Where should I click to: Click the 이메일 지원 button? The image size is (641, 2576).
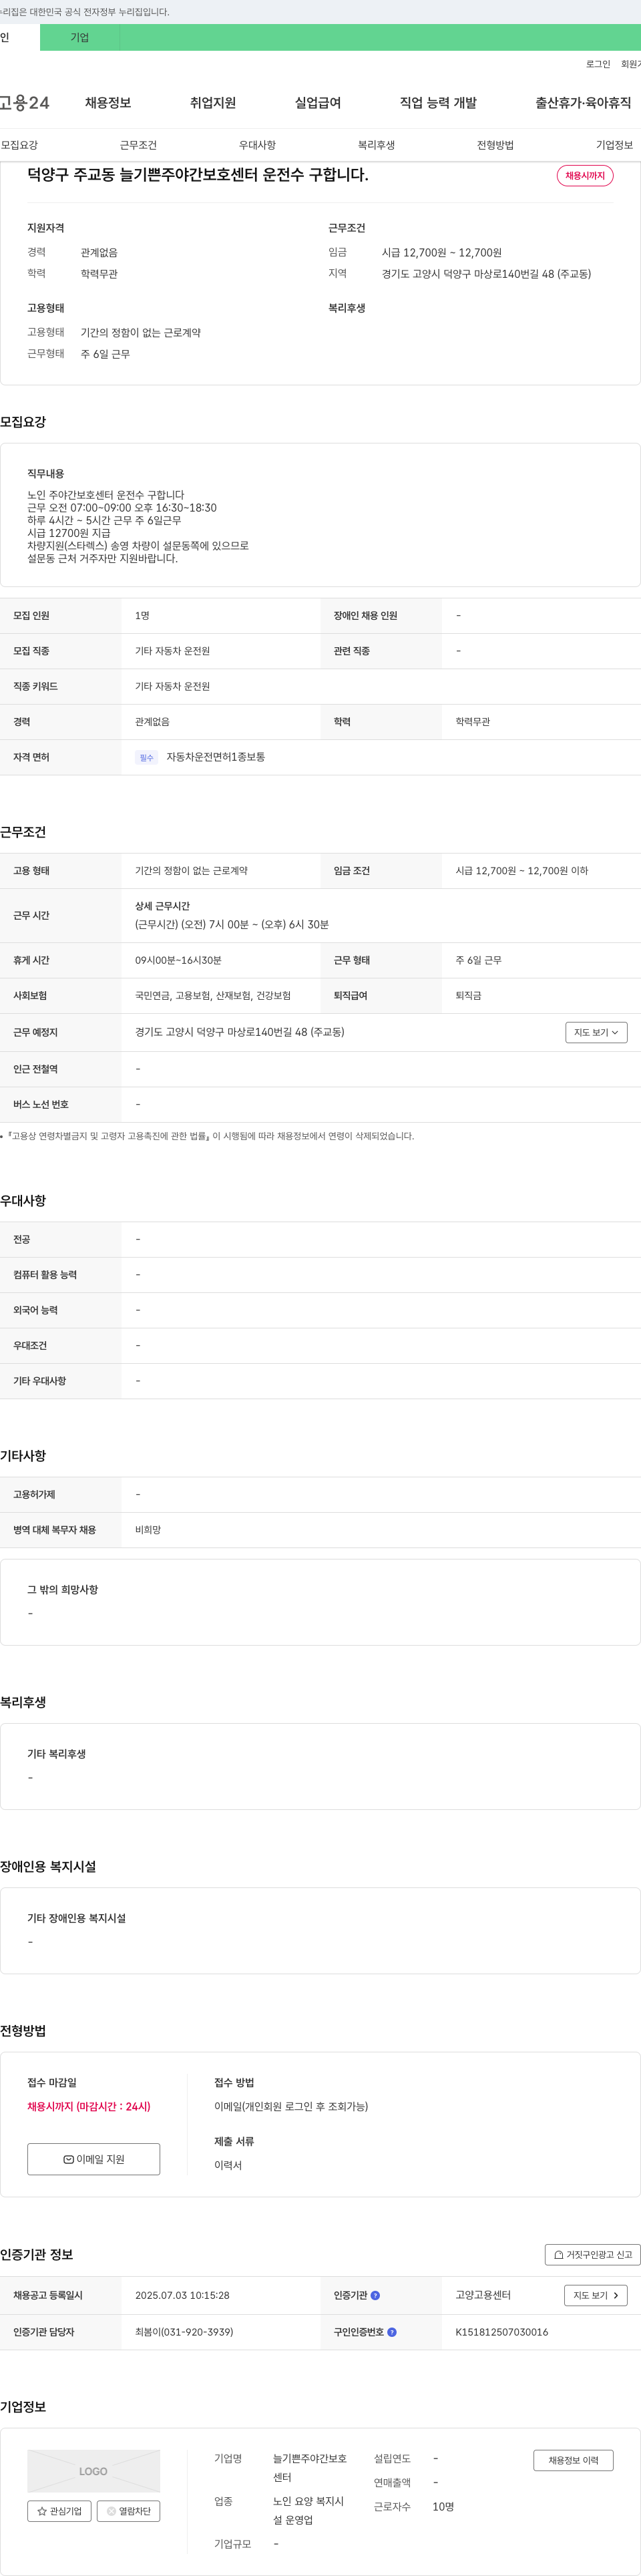click(94, 2159)
